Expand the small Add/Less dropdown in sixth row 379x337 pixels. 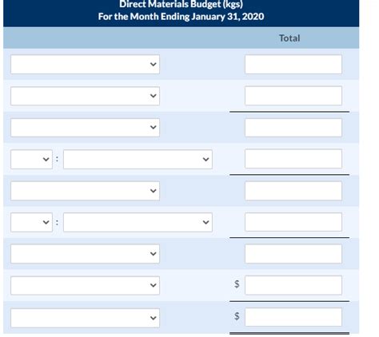31,222
